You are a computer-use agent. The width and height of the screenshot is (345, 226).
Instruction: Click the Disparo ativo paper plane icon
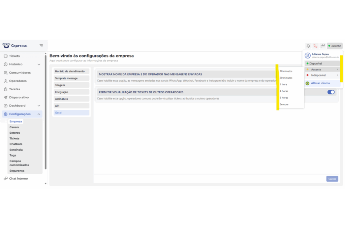[x=6, y=97]
